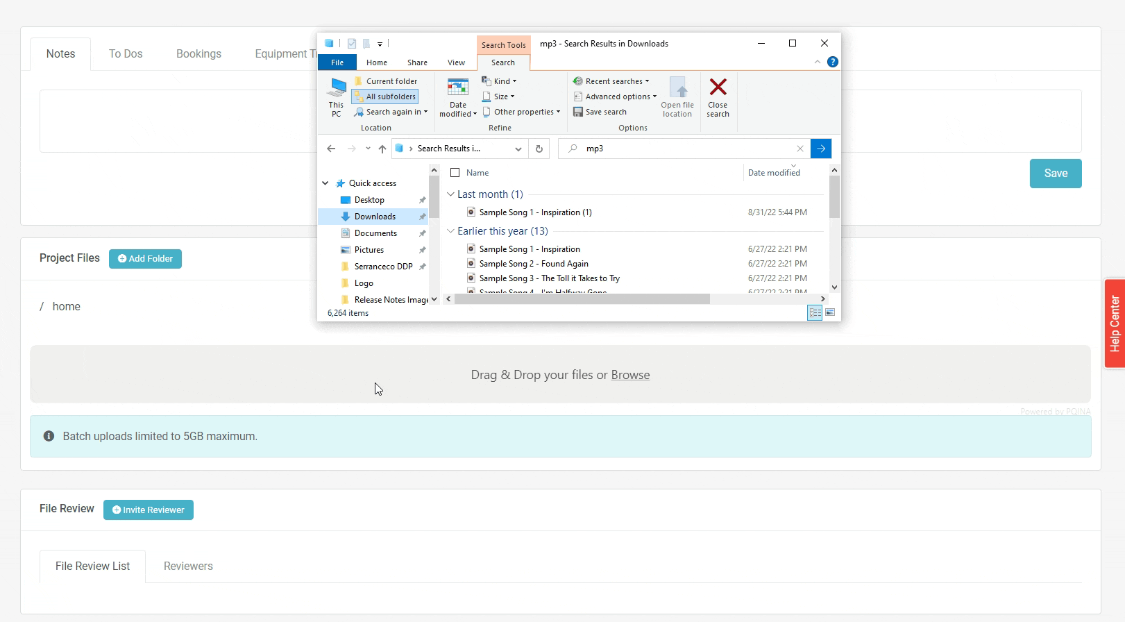Toggle the Current folder search option

pos(386,81)
